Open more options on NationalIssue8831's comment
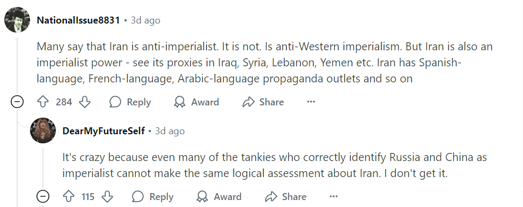Image resolution: width=523 pixels, height=207 pixels. click(x=311, y=102)
